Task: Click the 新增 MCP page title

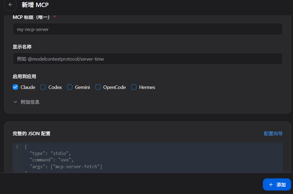Action: click(35, 5)
